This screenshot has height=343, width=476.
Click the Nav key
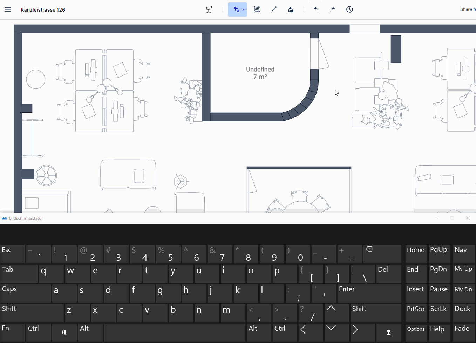click(x=464, y=254)
